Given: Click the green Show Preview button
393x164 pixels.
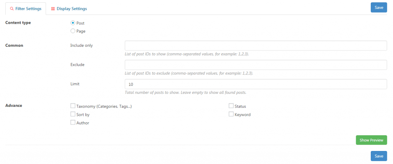Looking at the screenshot, I should pos(372,140).
